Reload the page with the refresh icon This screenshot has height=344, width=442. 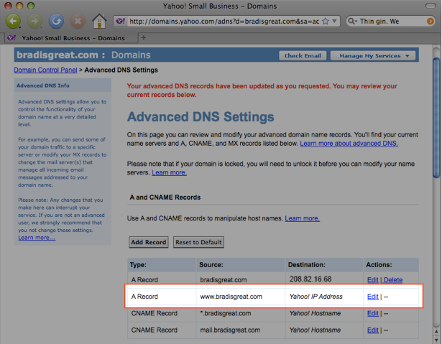point(56,21)
